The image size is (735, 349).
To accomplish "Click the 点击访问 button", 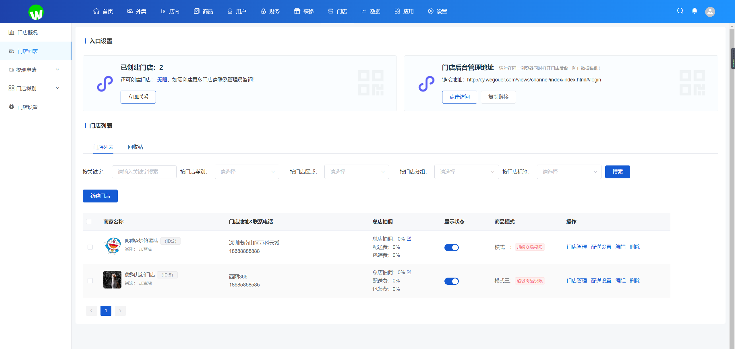I will 459,97.
